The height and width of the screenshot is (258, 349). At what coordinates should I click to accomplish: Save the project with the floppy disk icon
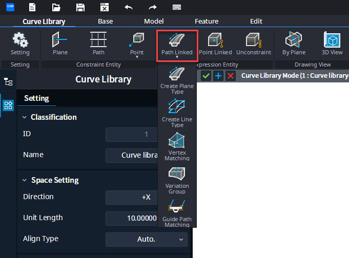(x=80, y=7)
